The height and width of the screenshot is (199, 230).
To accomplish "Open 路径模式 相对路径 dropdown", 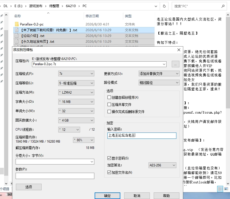I will tap(159, 83).
